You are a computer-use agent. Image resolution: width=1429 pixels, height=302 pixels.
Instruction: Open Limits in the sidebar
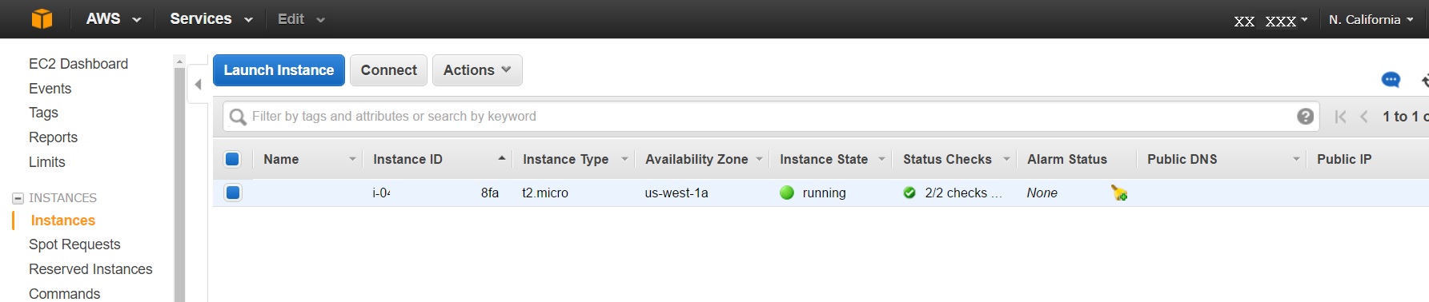coord(47,162)
